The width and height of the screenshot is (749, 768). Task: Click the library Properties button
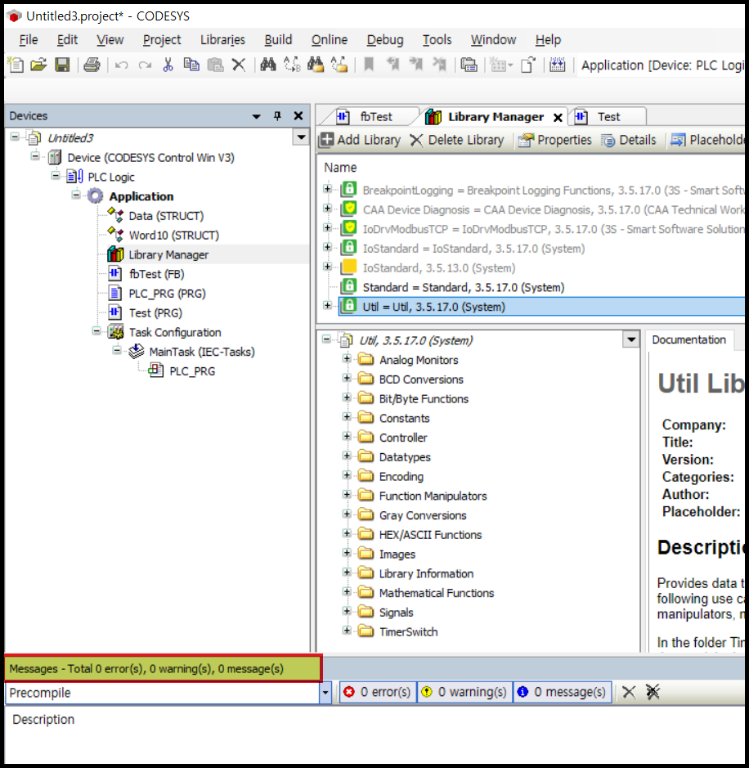555,140
